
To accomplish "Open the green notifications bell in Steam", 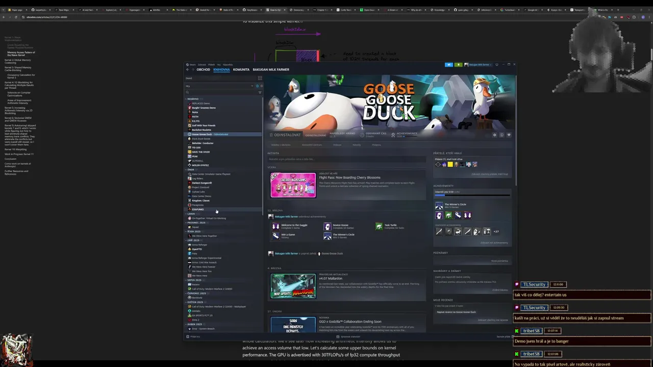I will coord(459,65).
